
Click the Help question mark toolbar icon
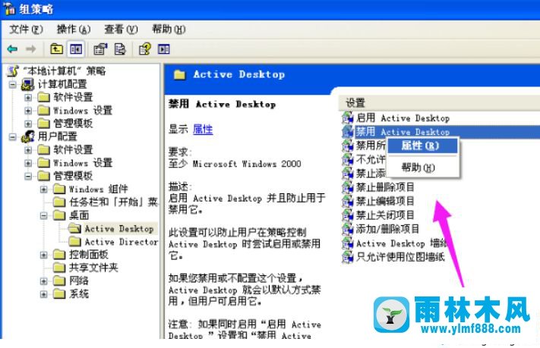click(145, 49)
